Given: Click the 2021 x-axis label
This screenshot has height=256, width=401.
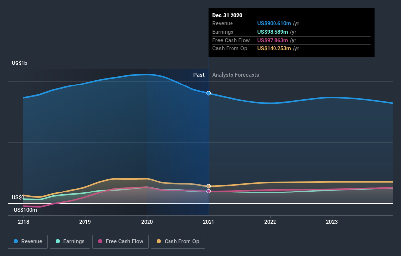Looking at the screenshot, I should pyautogui.click(x=209, y=222).
